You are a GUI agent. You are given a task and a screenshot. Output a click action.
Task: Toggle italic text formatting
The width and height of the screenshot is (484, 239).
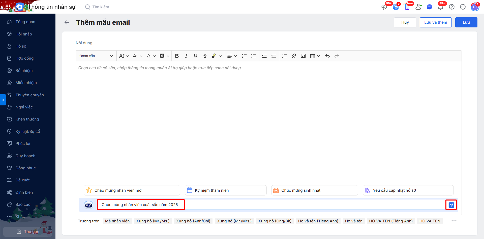click(x=186, y=56)
